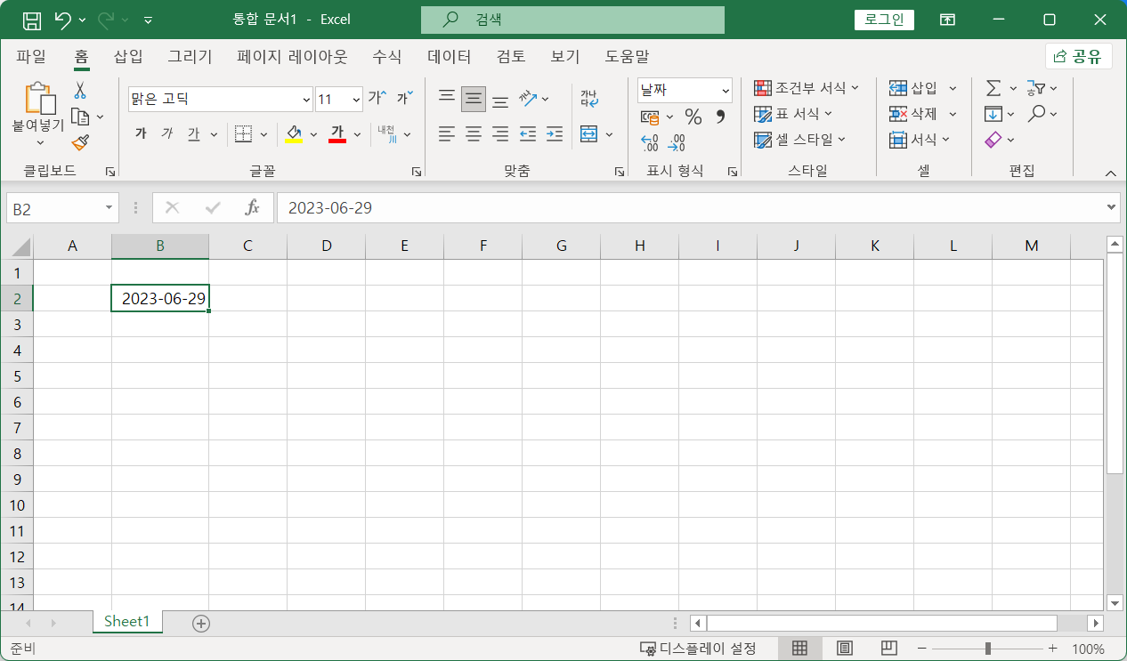Apply accounting currency format
Viewport: 1127px width, 661px height.
click(x=650, y=117)
